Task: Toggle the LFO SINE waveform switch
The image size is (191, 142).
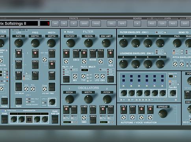Action: 19,53
